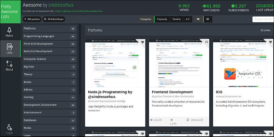Select the Timeline sort tab
Image resolution: width=274 pixels, height=137 pixels.
point(176,19)
